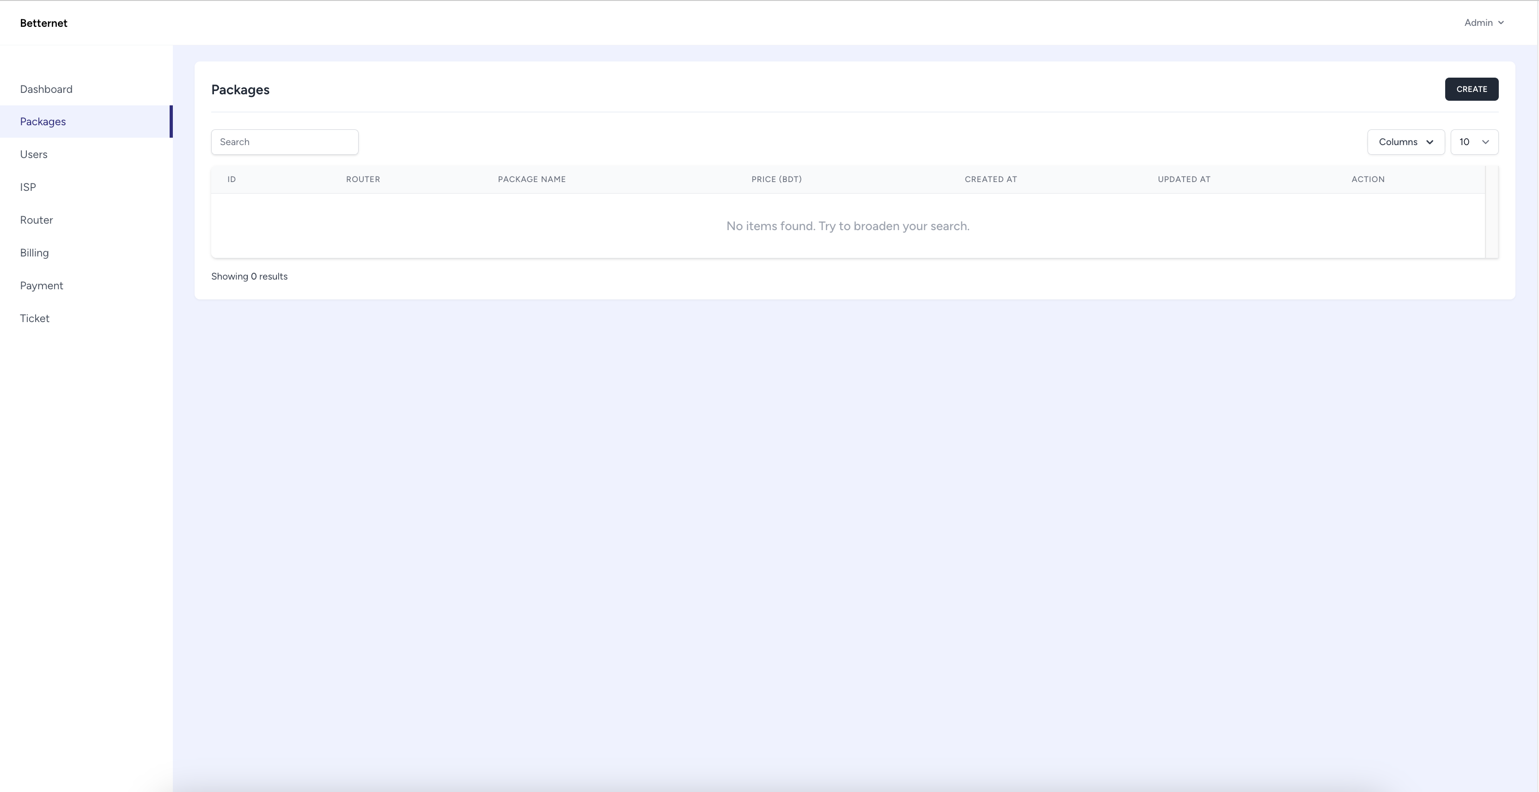
Task: Navigate to the Ticket page
Action: pos(34,318)
